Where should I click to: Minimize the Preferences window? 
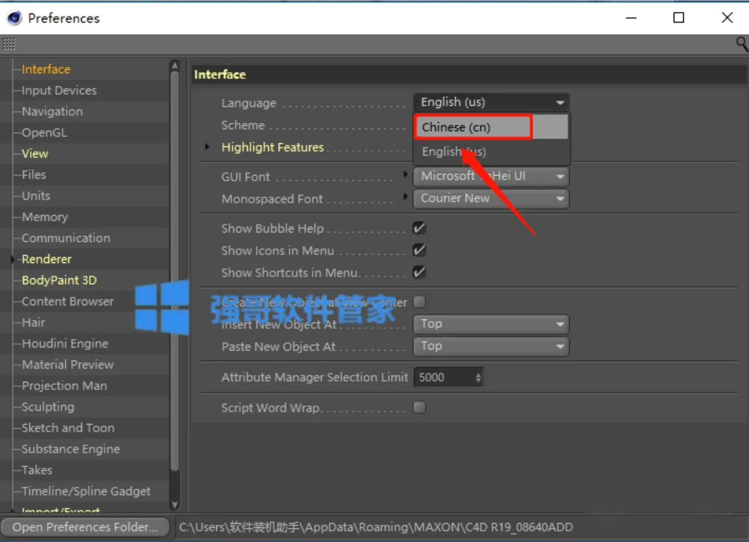click(631, 18)
